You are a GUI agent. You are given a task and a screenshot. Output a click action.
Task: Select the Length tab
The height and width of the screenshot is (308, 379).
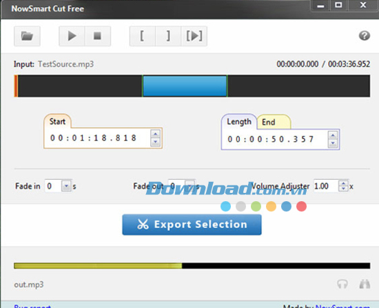pos(239,121)
